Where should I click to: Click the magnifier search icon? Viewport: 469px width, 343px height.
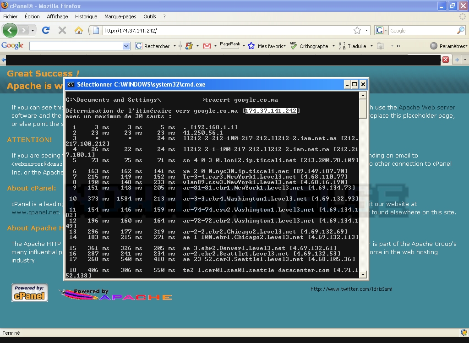(x=461, y=30)
